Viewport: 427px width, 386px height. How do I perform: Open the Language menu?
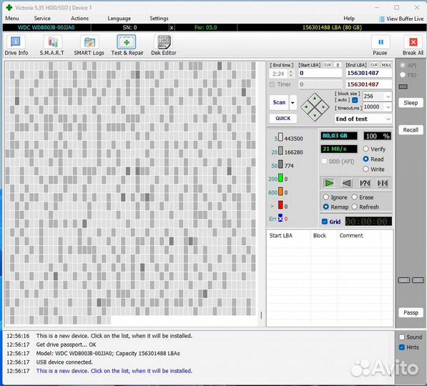(x=119, y=19)
